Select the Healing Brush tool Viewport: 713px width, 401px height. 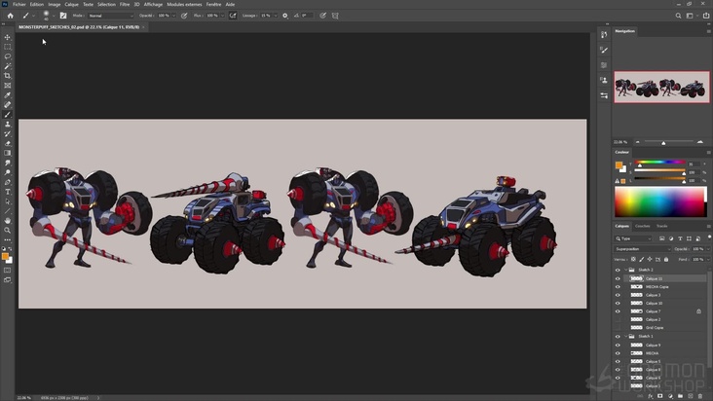7,105
